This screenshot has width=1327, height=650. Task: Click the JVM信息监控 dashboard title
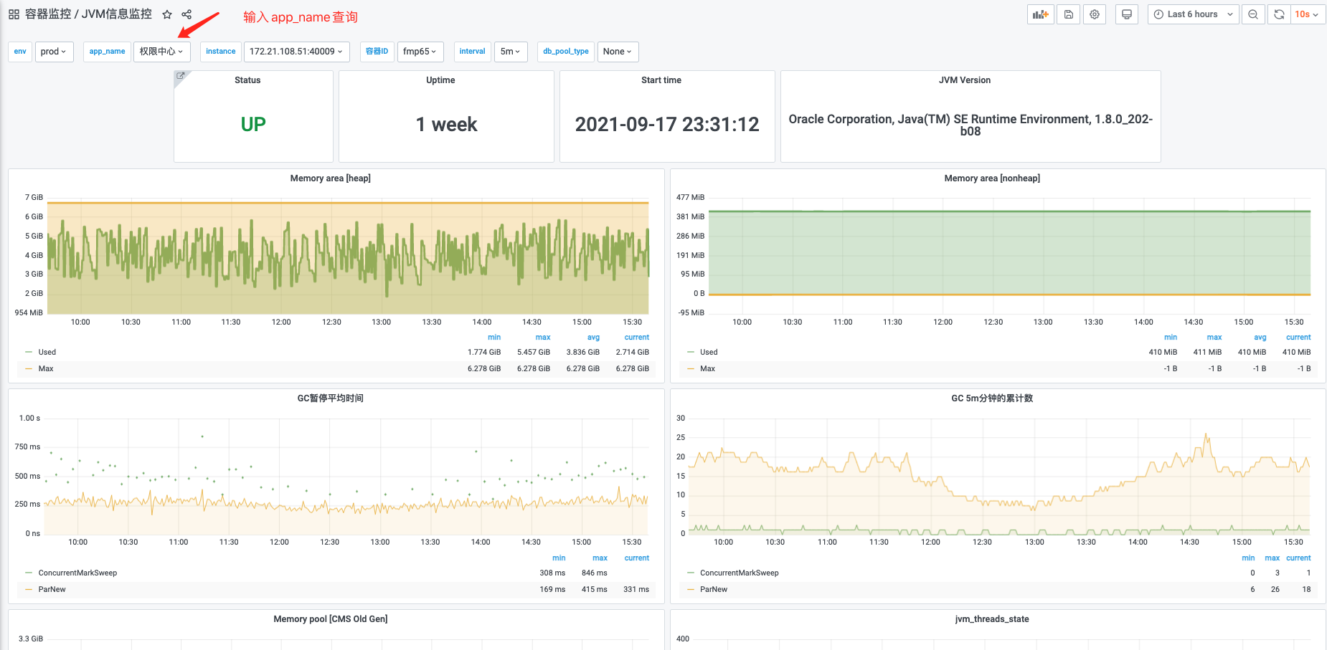tap(117, 14)
